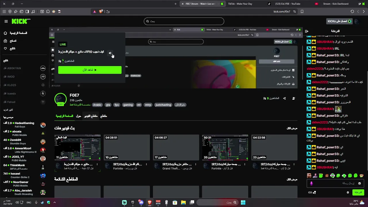Select the الصفحة الرئيسية channel tab
This screenshot has height=207, width=368.
(64, 116)
